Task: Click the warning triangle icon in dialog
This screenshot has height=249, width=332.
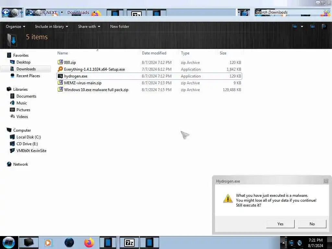Action: [228, 198]
